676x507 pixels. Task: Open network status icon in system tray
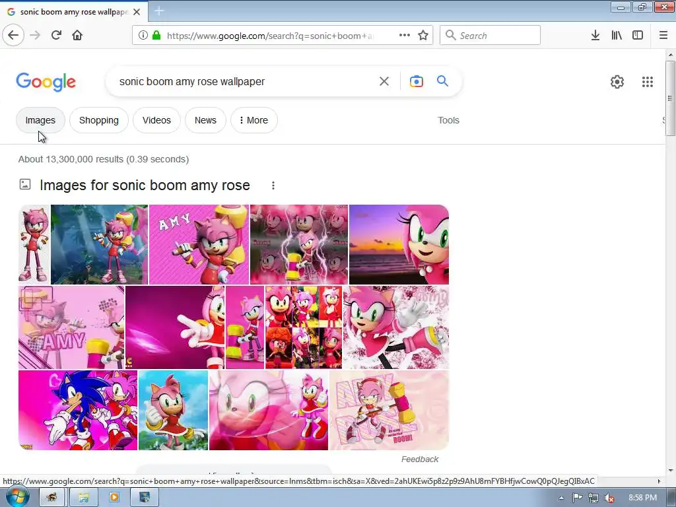(593, 498)
